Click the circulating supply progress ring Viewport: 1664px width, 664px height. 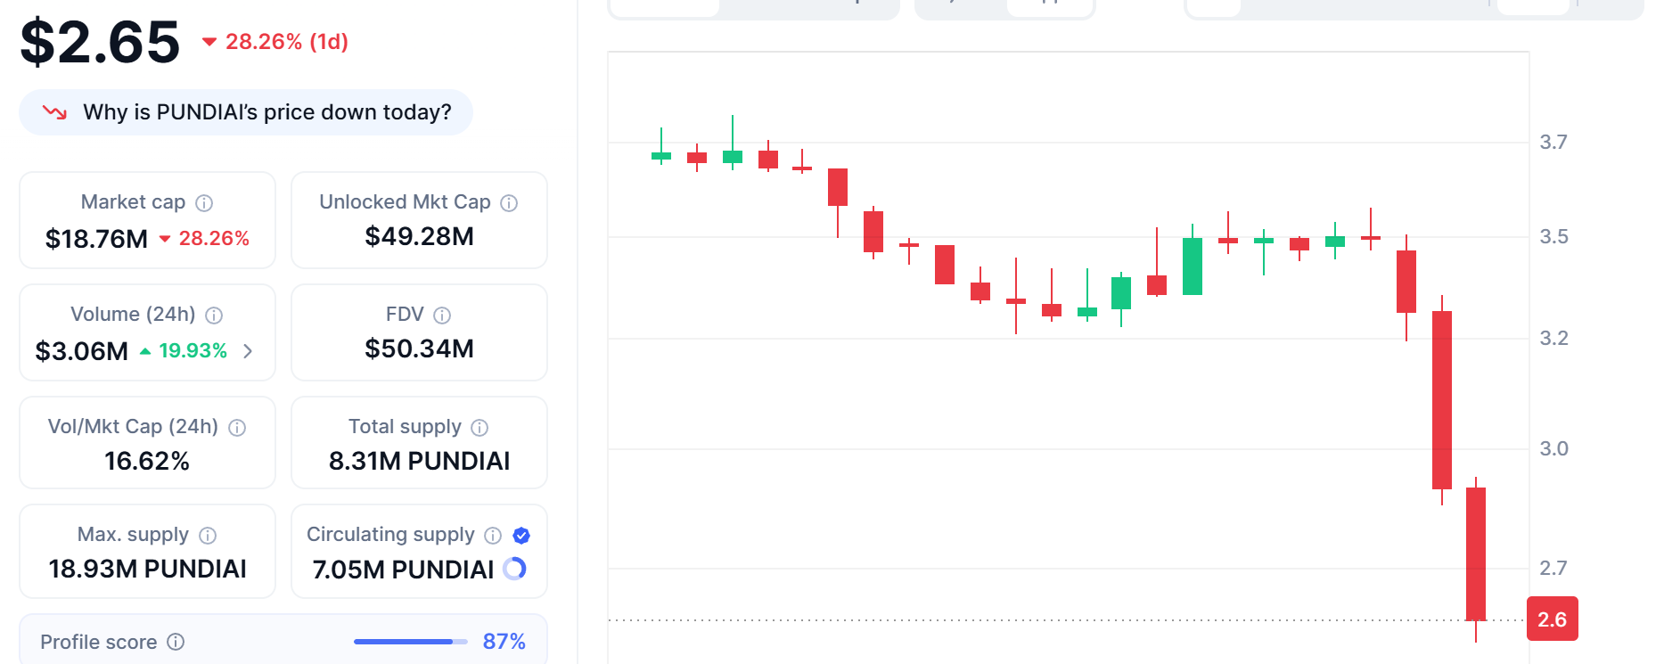(x=515, y=569)
